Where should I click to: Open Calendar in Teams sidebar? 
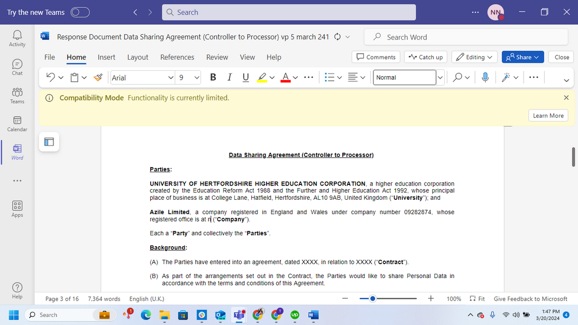click(x=17, y=124)
